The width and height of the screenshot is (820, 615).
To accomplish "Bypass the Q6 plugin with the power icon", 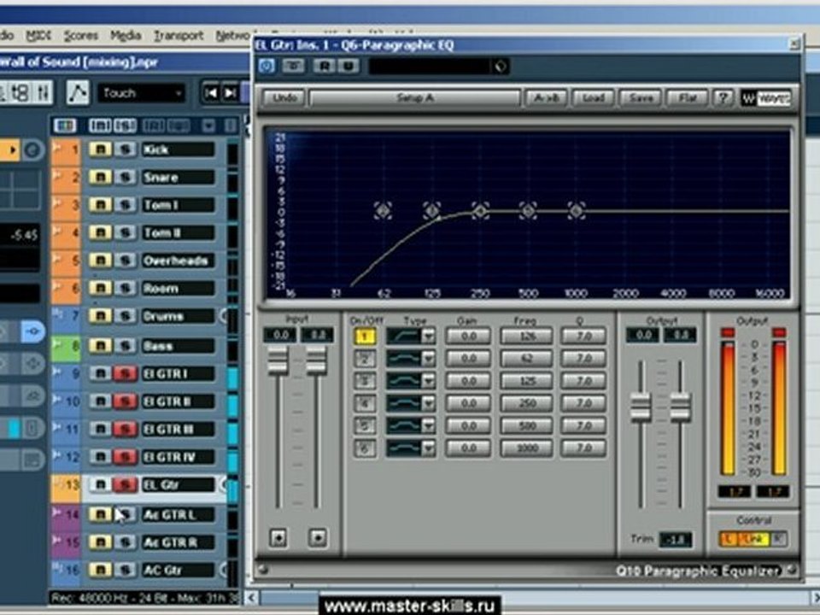I will [266, 67].
